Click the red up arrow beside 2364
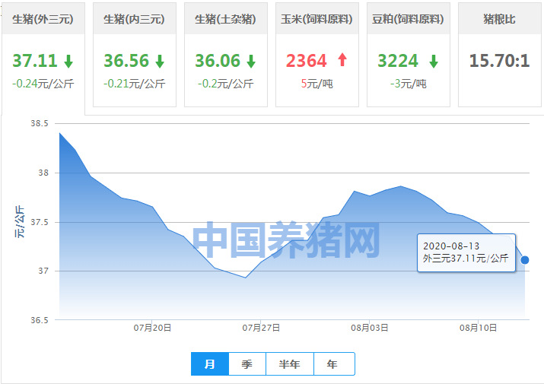The width and height of the screenshot is (544, 384). (342, 61)
